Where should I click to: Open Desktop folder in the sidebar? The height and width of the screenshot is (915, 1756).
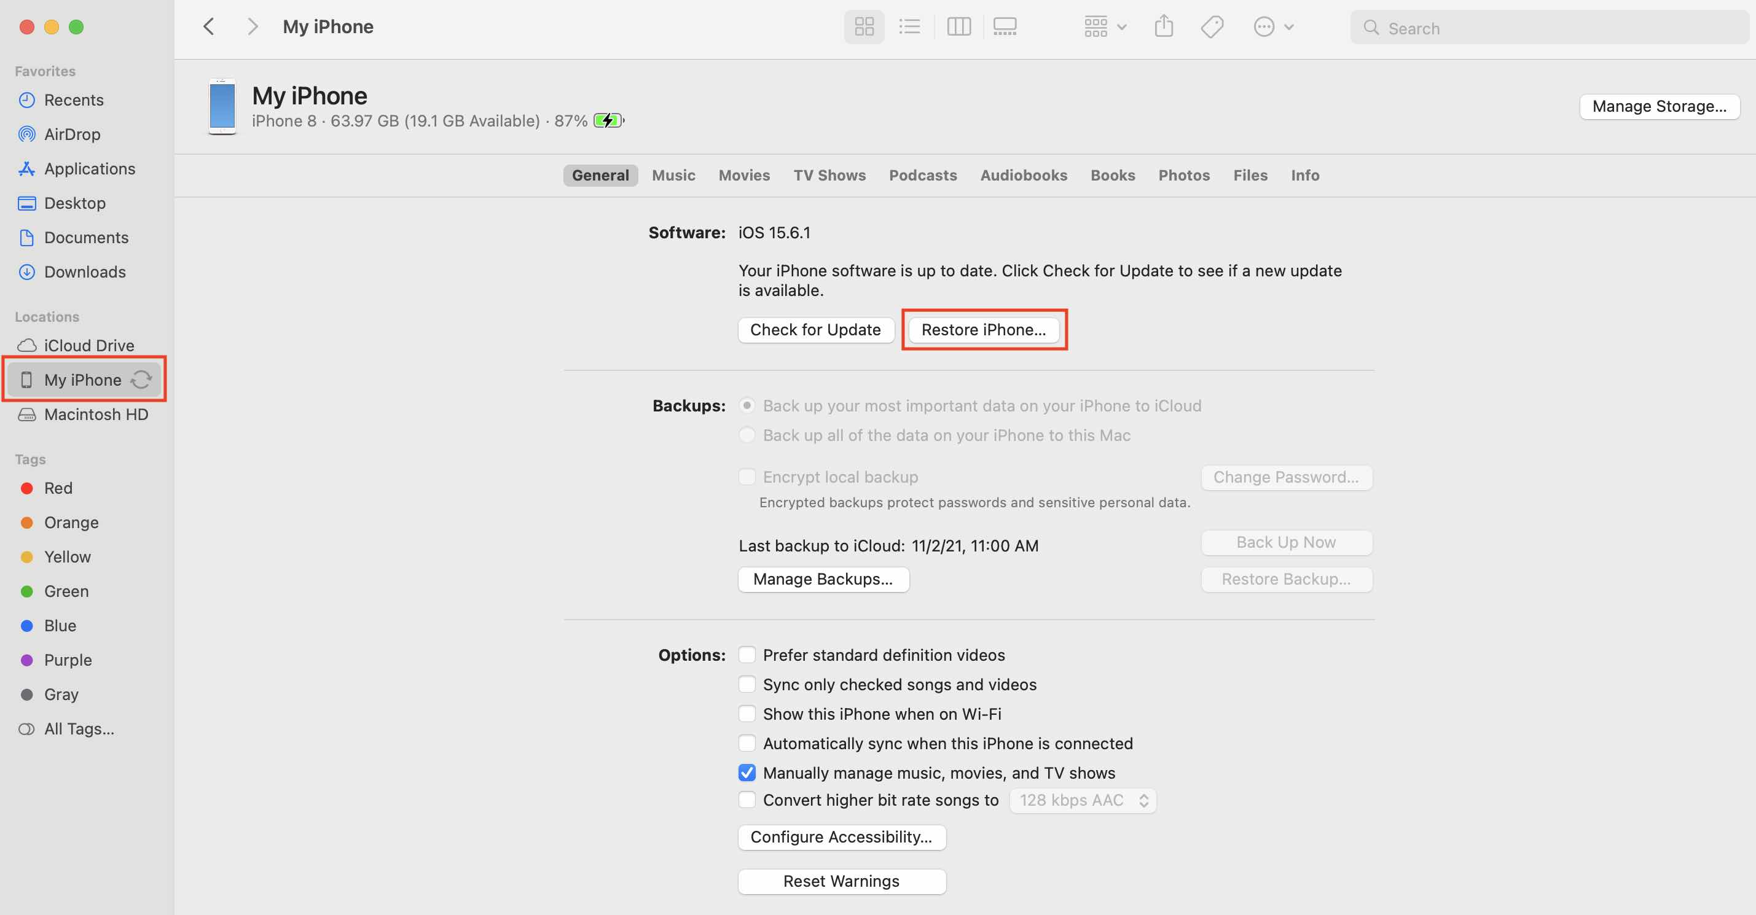pyautogui.click(x=74, y=203)
